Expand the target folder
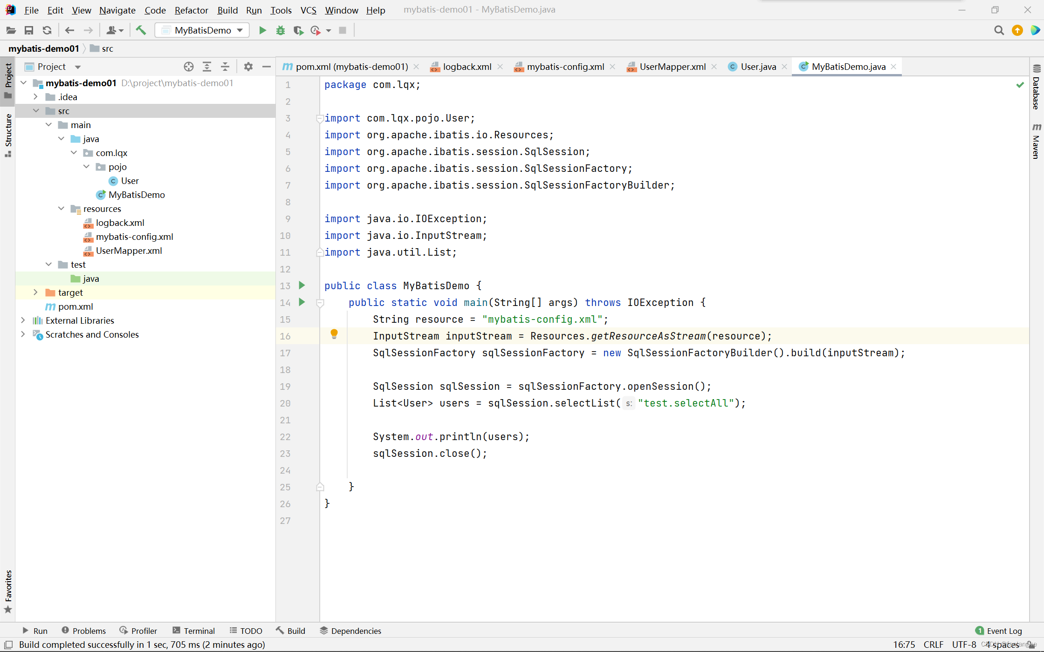The height and width of the screenshot is (652, 1044). point(36,292)
